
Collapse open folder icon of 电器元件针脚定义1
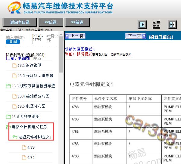point(15,137)
